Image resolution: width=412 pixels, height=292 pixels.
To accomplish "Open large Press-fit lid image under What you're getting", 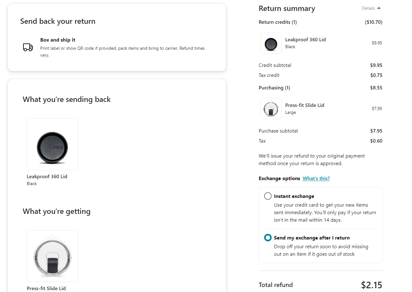I will (53, 256).
